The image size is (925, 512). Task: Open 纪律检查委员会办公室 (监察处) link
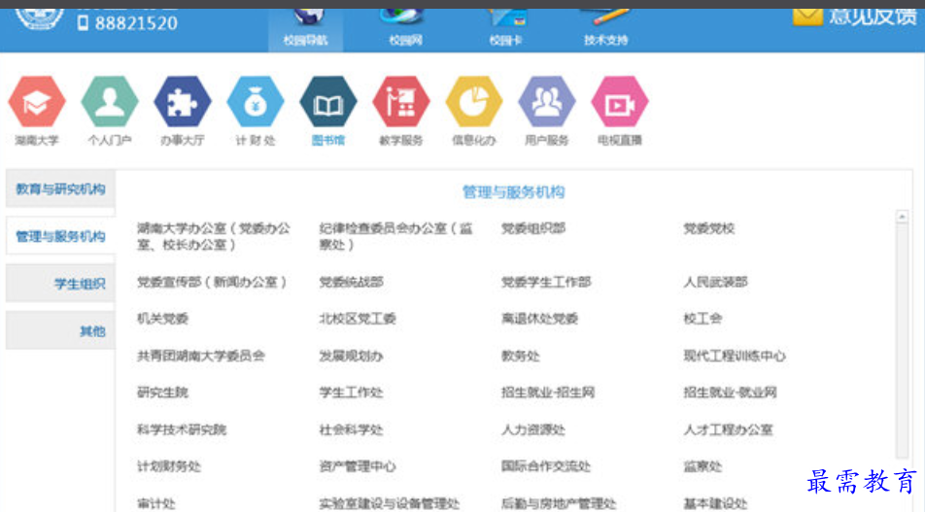[x=395, y=236]
